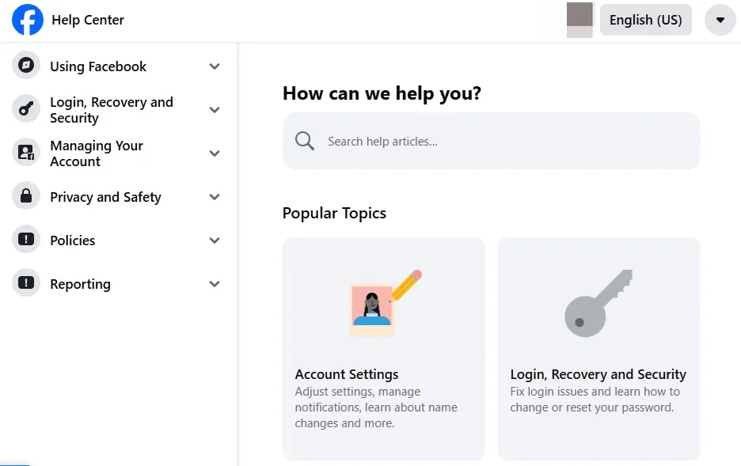Screen dimensions: 741x466
Task: Expand the Policies section
Action: coord(214,240)
